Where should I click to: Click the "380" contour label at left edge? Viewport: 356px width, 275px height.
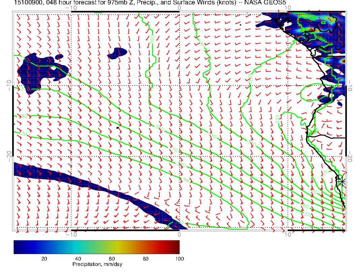(23, 116)
